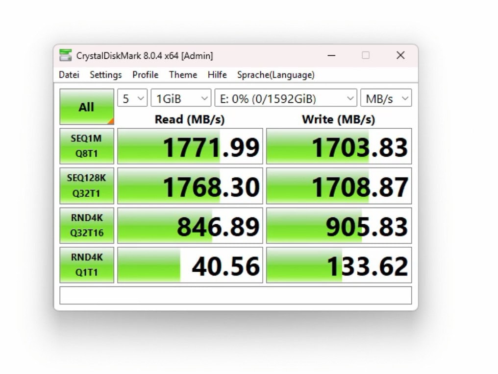The image size is (498, 374).
Task: Click the RND4K Q1T1 write result 133.62
Action: 339,265
